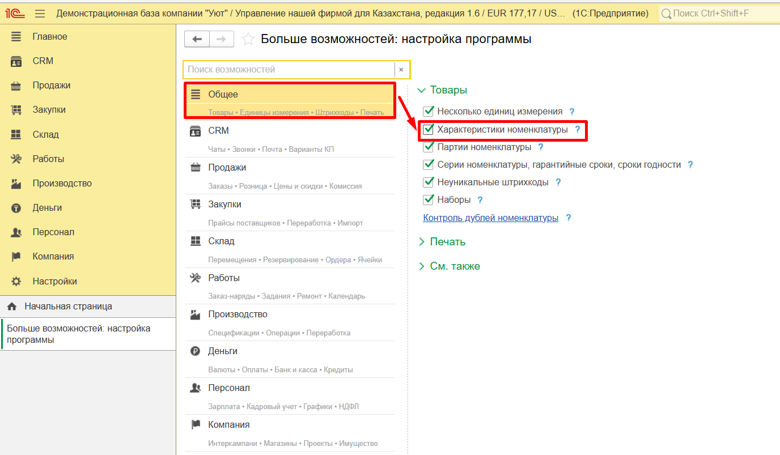
Task: Expand the Печать section
Action: point(421,242)
